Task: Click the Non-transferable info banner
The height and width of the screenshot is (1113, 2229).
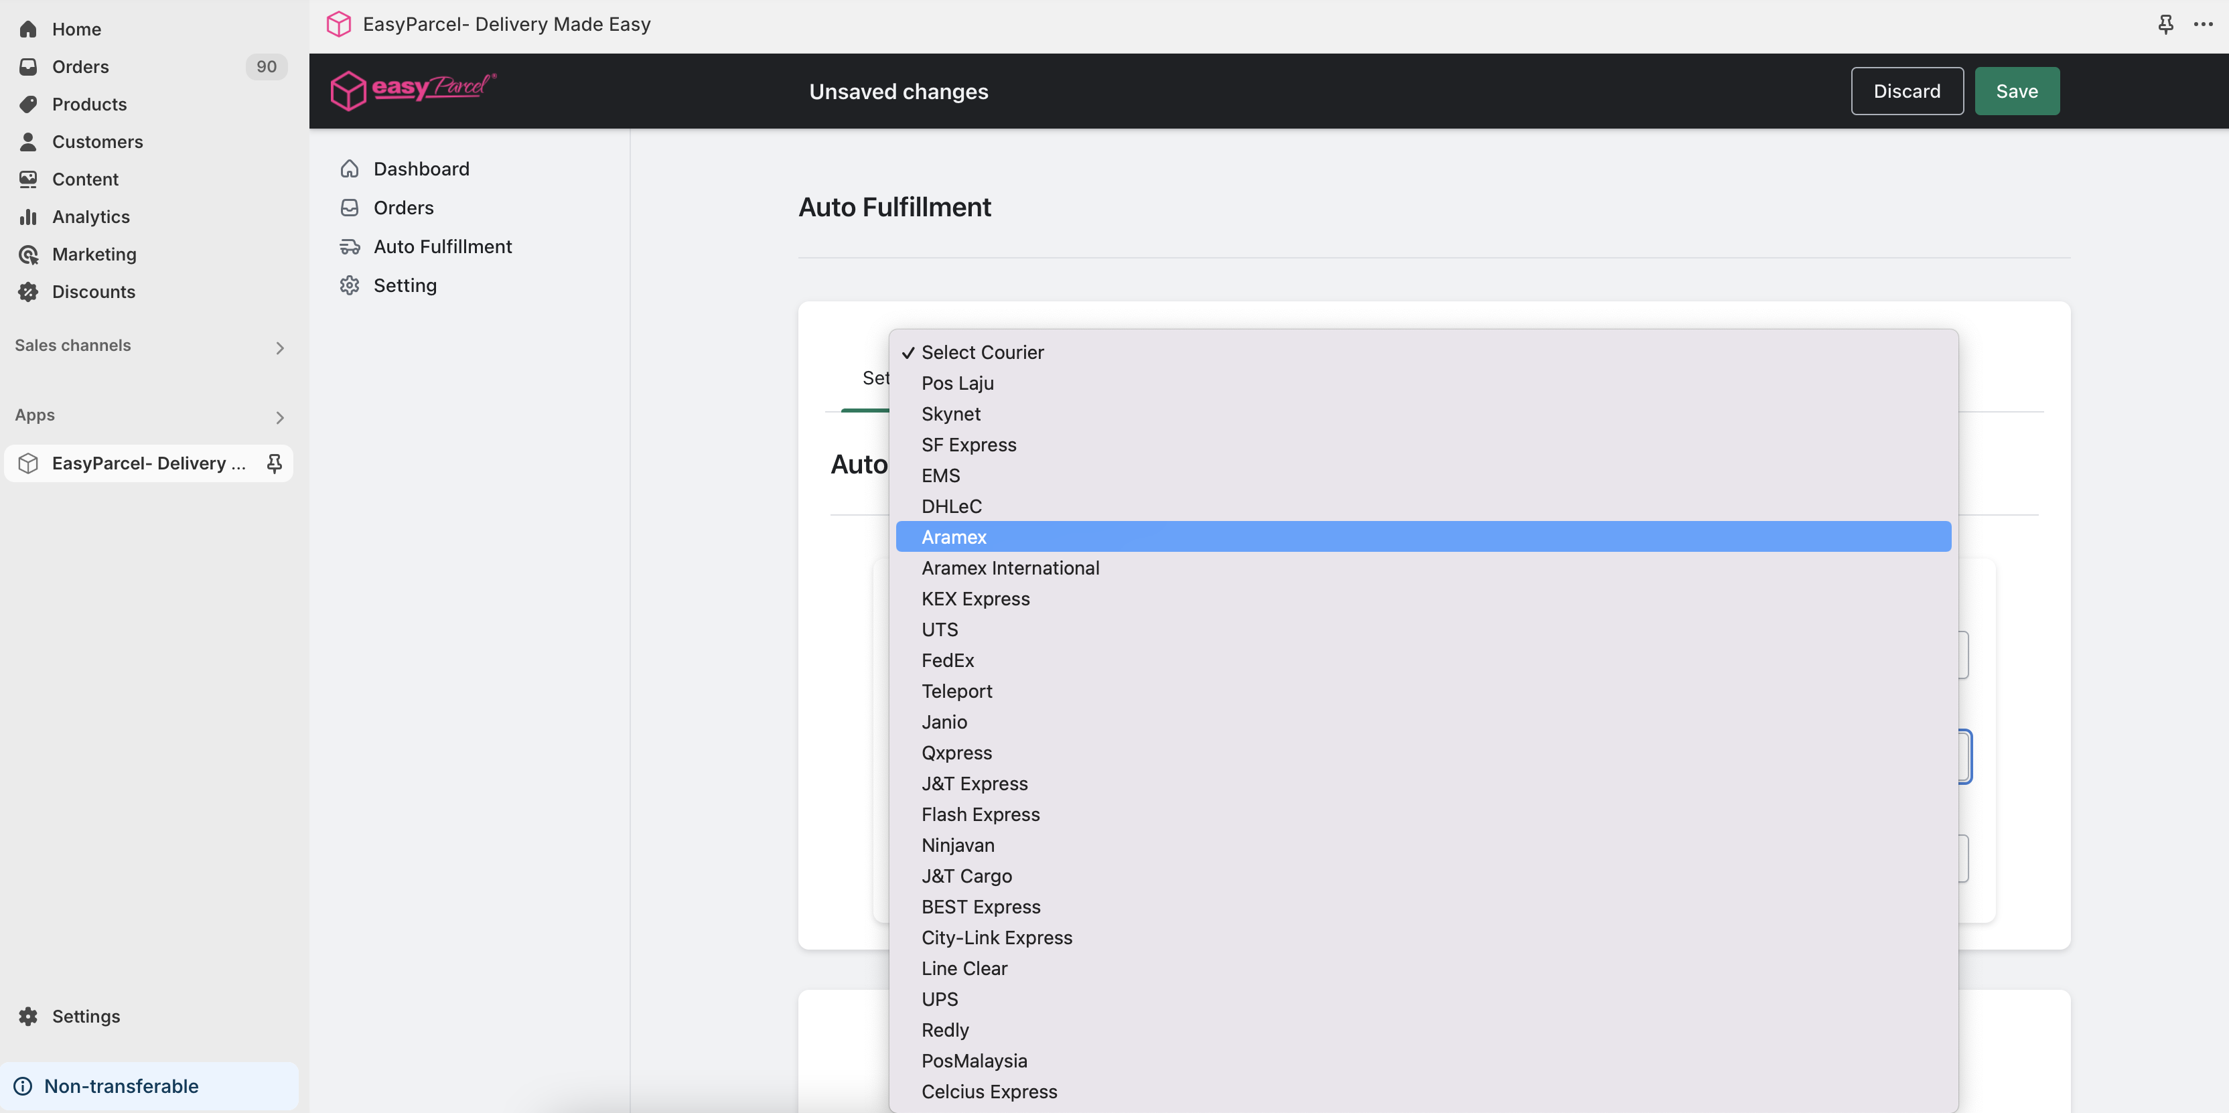Action: (x=121, y=1086)
